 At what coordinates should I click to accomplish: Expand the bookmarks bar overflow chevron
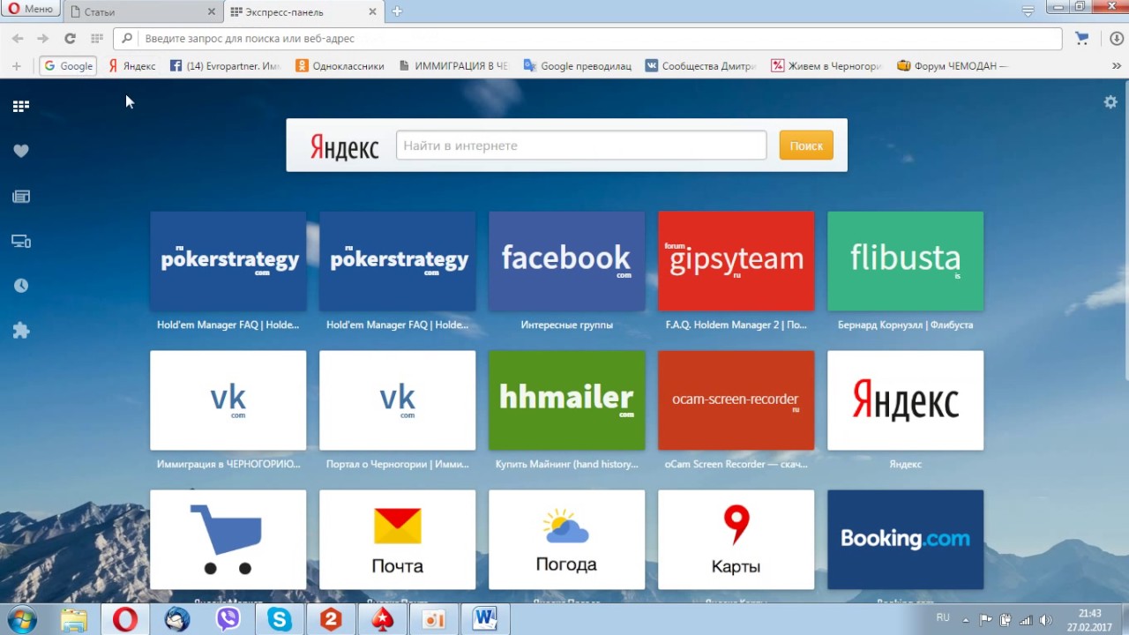[1117, 66]
